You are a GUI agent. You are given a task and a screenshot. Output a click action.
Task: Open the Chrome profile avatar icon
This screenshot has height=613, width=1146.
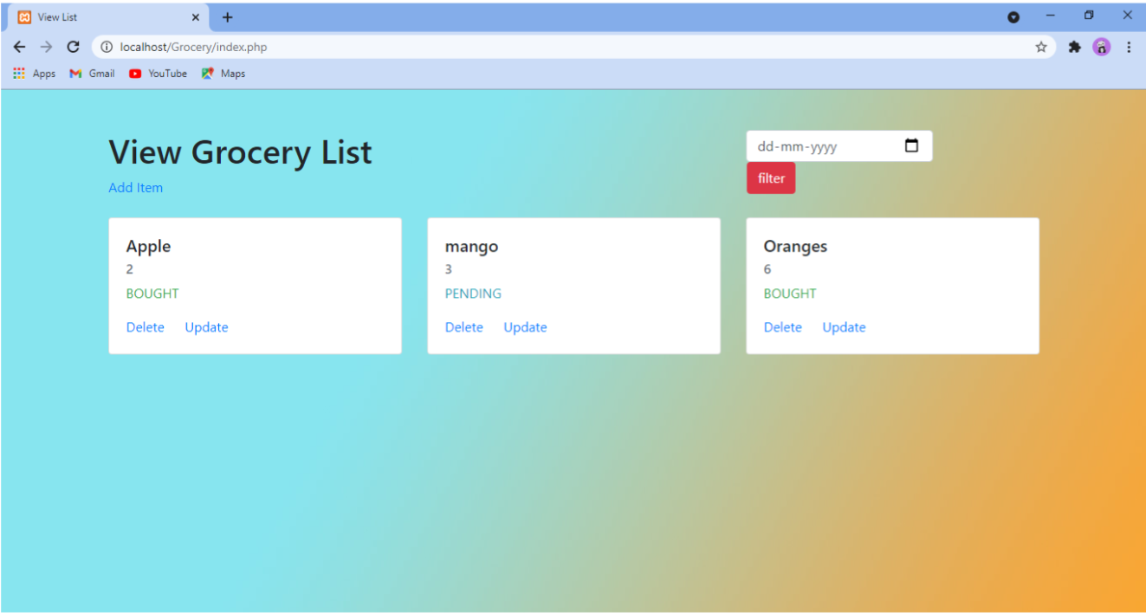[1101, 47]
